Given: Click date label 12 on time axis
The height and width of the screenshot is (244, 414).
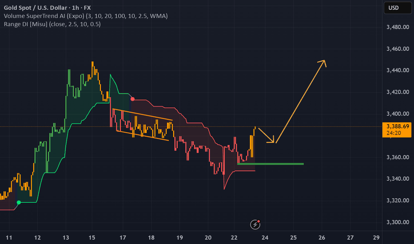Looking at the screenshot, I should pyautogui.click(x=37, y=238).
